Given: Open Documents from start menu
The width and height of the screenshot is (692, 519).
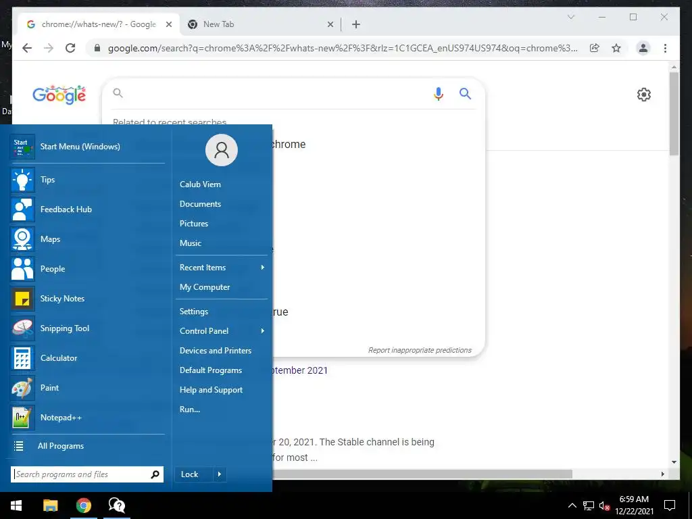Looking at the screenshot, I should coord(200,204).
